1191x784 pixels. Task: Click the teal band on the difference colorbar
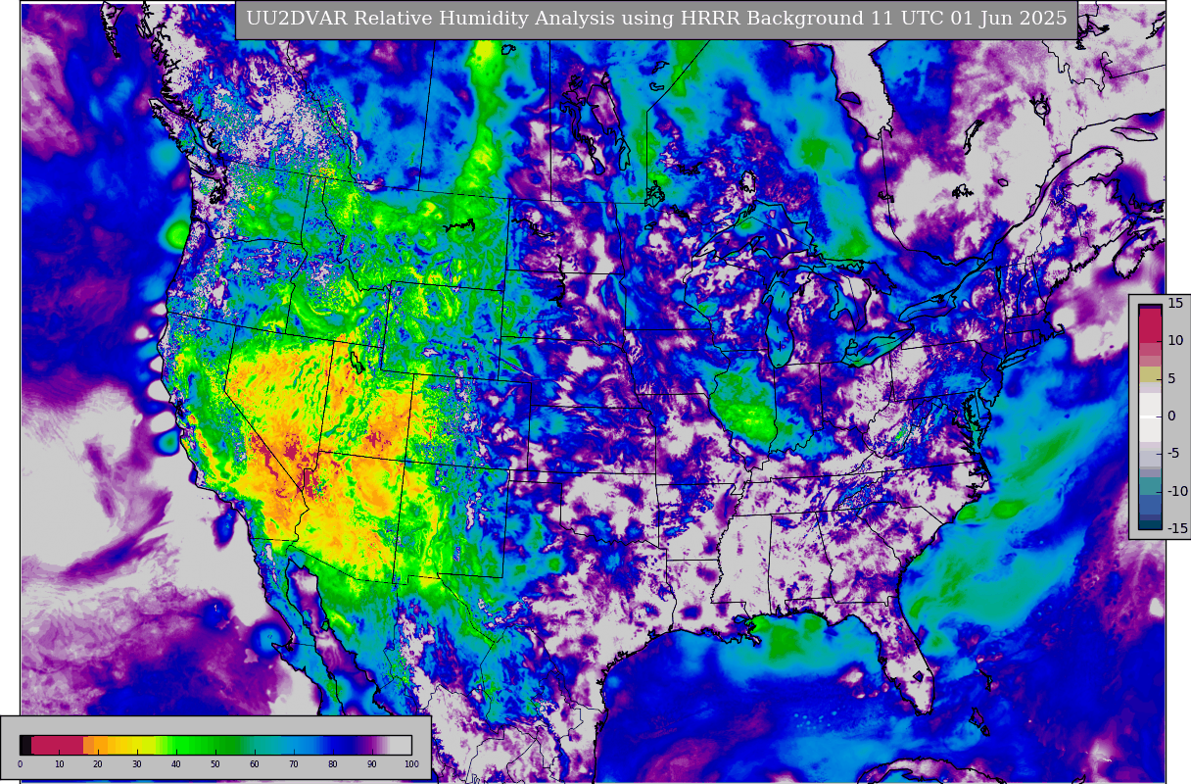point(1150,486)
